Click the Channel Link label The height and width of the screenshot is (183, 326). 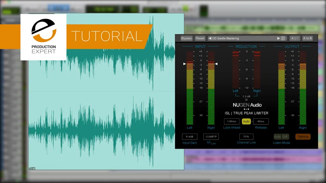[247, 143]
